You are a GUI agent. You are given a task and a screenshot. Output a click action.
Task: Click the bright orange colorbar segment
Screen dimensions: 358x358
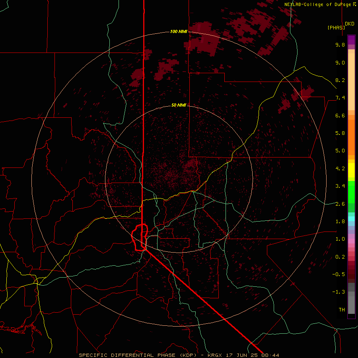click(351, 137)
